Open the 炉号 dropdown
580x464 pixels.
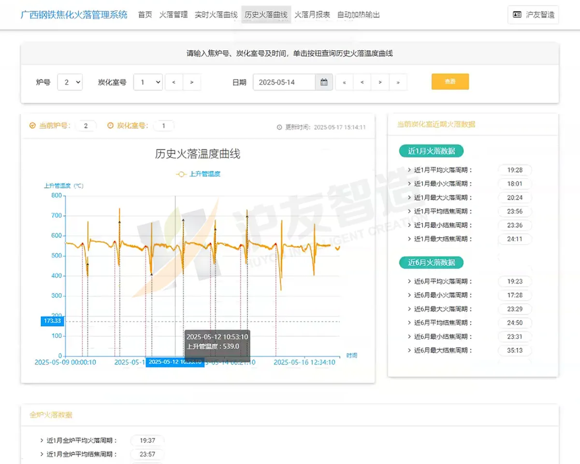pos(70,82)
